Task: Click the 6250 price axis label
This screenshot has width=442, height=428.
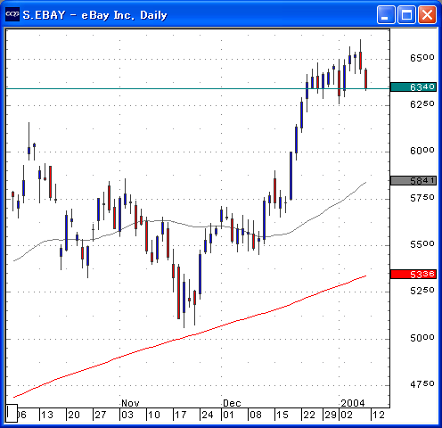Action: [422, 104]
